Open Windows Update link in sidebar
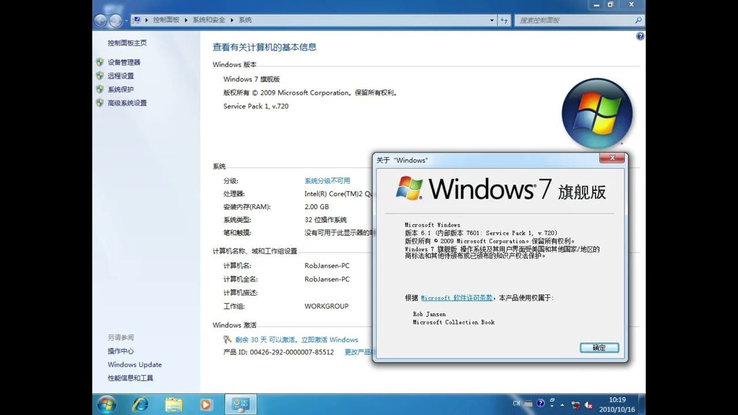Screen dimensions: 738x415 point(134,365)
